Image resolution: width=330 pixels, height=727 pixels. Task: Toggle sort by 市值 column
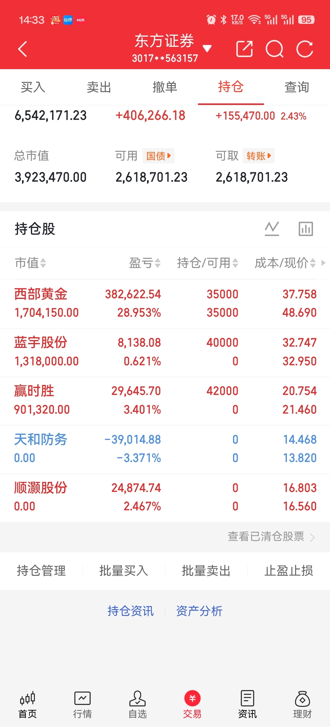point(31,263)
